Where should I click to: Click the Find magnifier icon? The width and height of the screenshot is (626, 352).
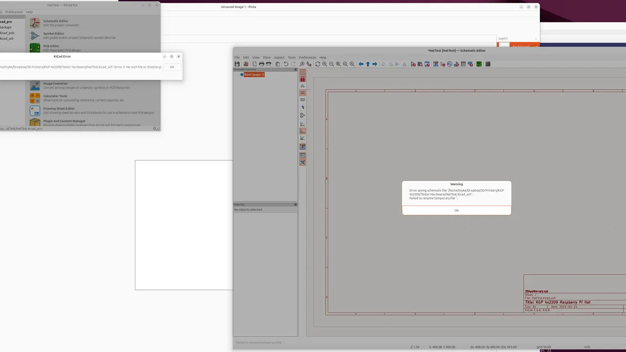pos(302,64)
